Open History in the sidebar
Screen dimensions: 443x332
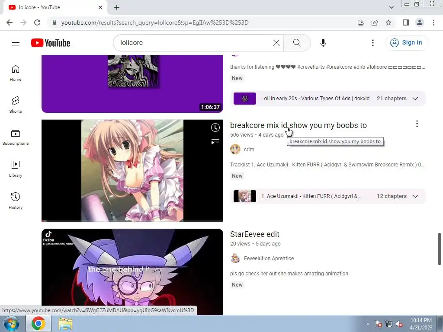click(16, 201)
